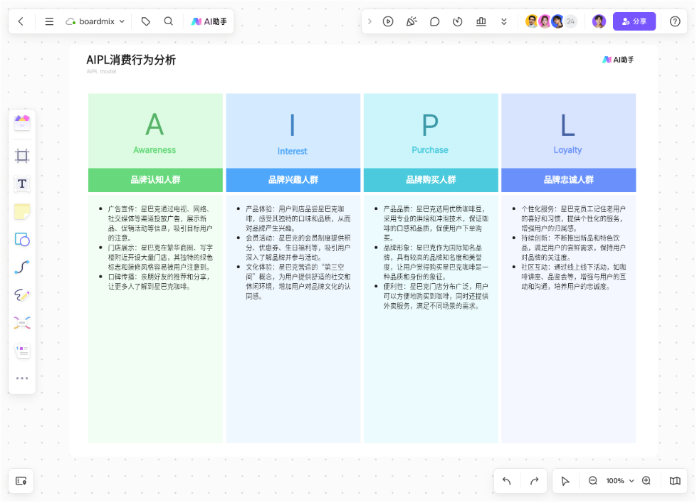
Task: Open more tools with three dots
Action: point(22,378)
